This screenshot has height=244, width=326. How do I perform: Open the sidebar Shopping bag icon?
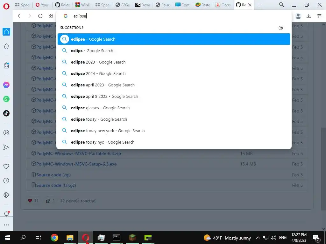coord(6,65)
